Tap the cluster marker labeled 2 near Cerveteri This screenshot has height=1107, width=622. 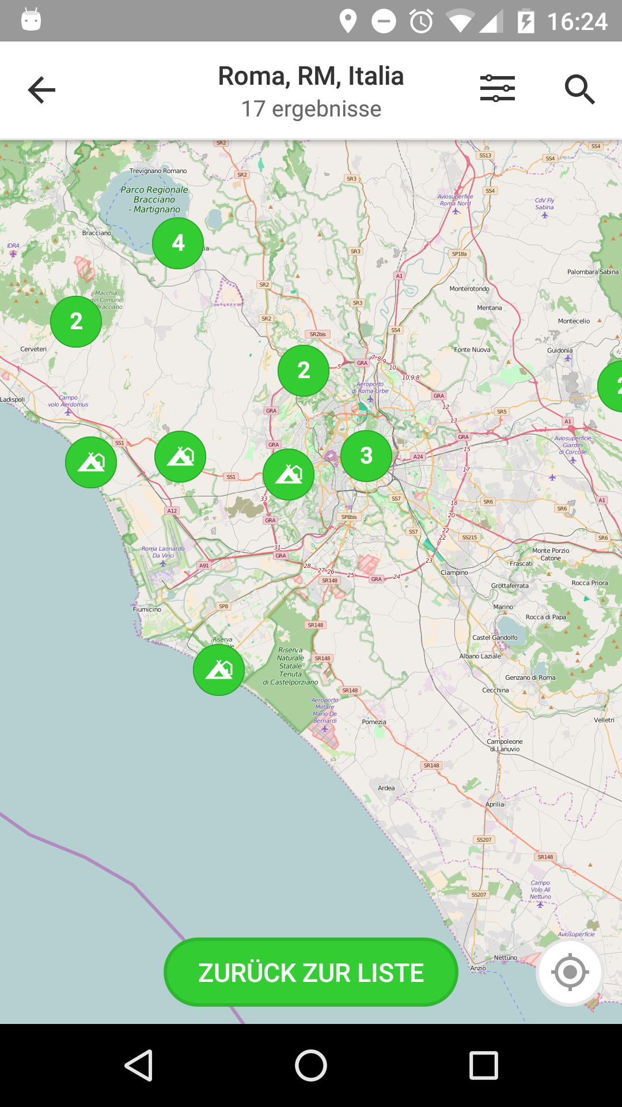tap(76, 322)
